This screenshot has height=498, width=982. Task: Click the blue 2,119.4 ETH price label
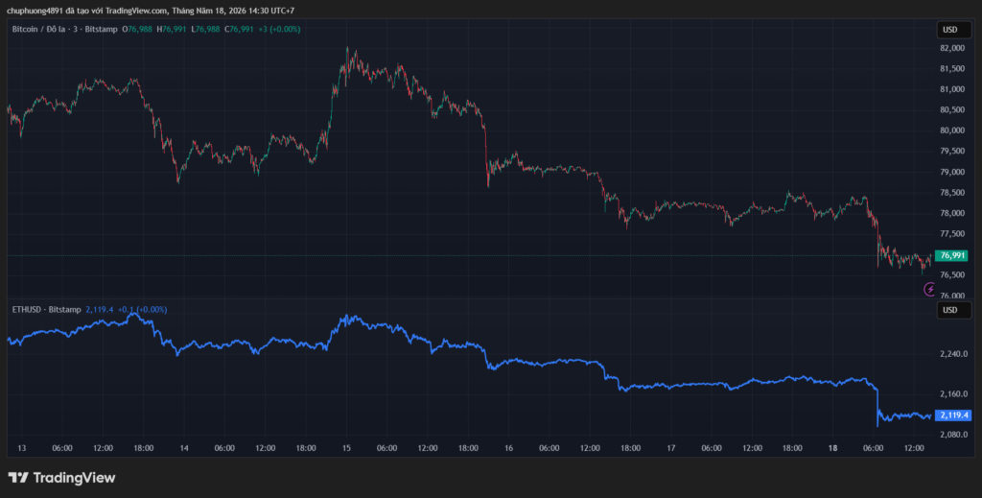[x=952, y=415]
